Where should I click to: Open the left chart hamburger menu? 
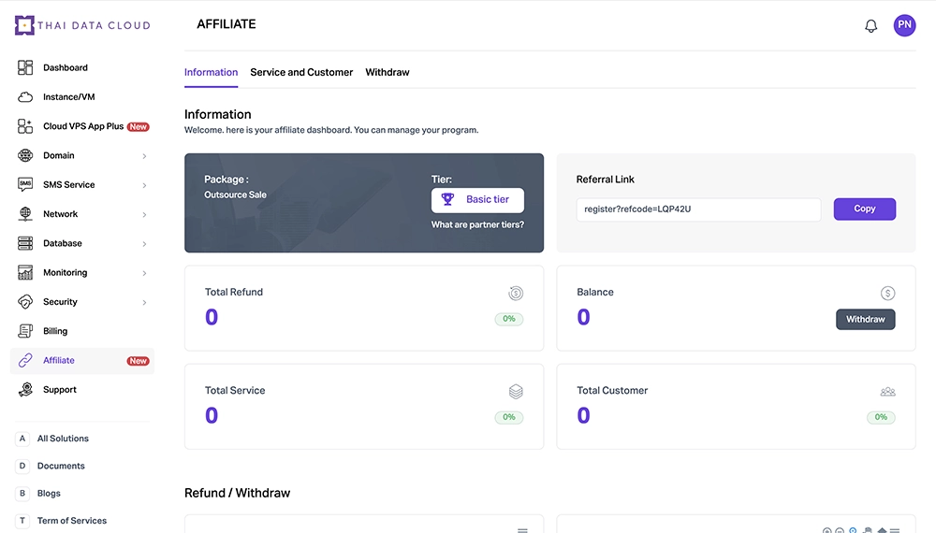522,530
